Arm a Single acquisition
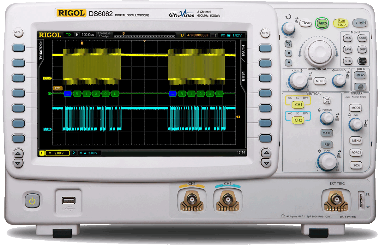 tap(361, 22)
